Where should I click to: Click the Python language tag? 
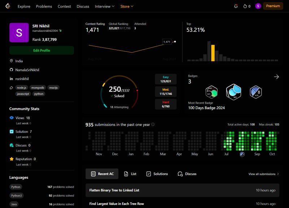(16, 187)
